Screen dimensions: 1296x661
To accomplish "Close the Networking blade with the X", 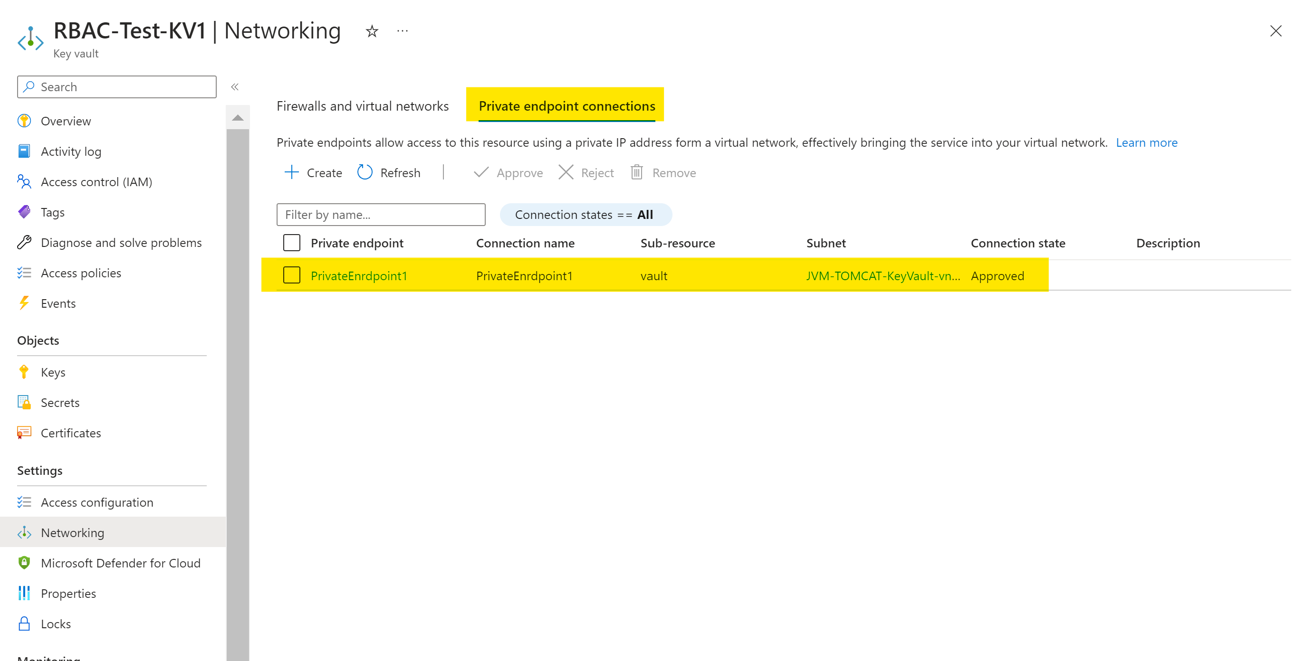I will pyautogui.click(x=1276, y=31).
